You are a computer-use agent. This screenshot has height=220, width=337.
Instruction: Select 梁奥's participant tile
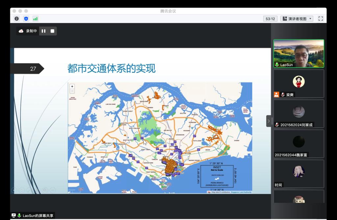(x=298, y=83)
